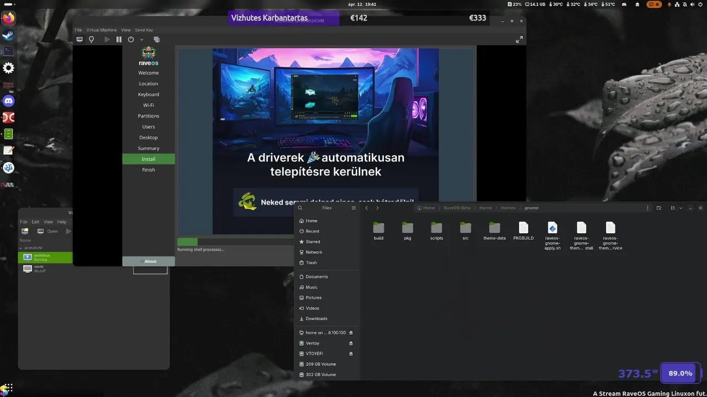Click RaveOS-Beta in path bar
Screen dimensions: 707x397
(457, 208)
